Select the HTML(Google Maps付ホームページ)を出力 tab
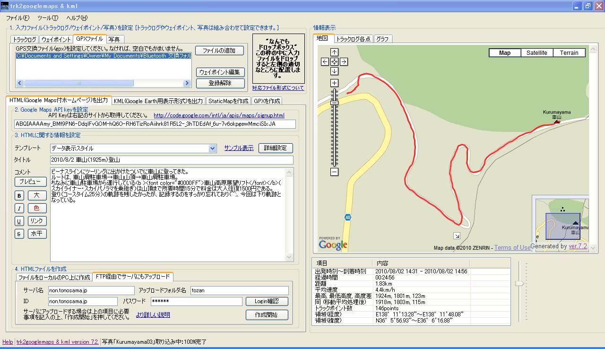The height and width of the screenshot is (349, 605). click(59, 100)
